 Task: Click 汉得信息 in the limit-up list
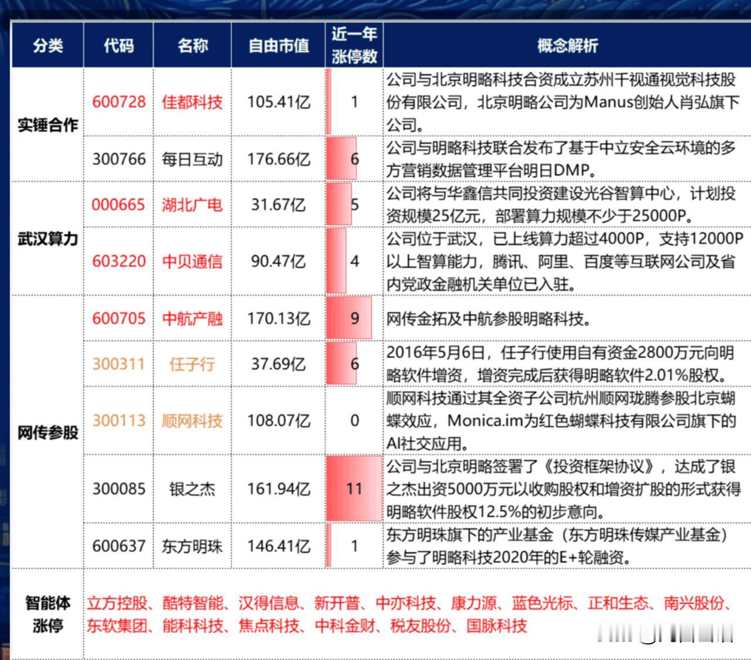click(269, 603)
